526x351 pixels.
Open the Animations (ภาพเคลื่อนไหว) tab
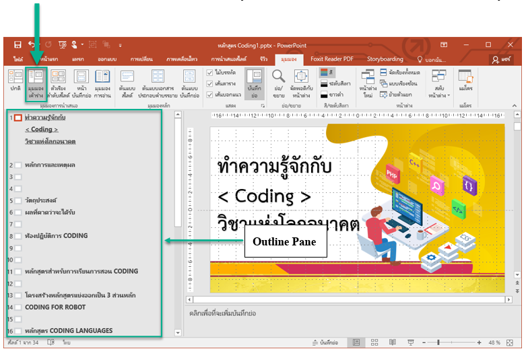(x=181, y=59)
